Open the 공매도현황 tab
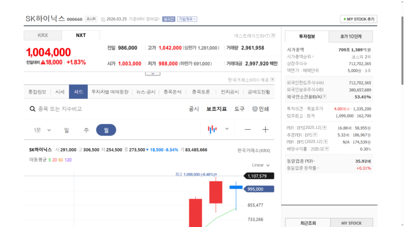Screen dimensions: 404x227 coord(259,92)
